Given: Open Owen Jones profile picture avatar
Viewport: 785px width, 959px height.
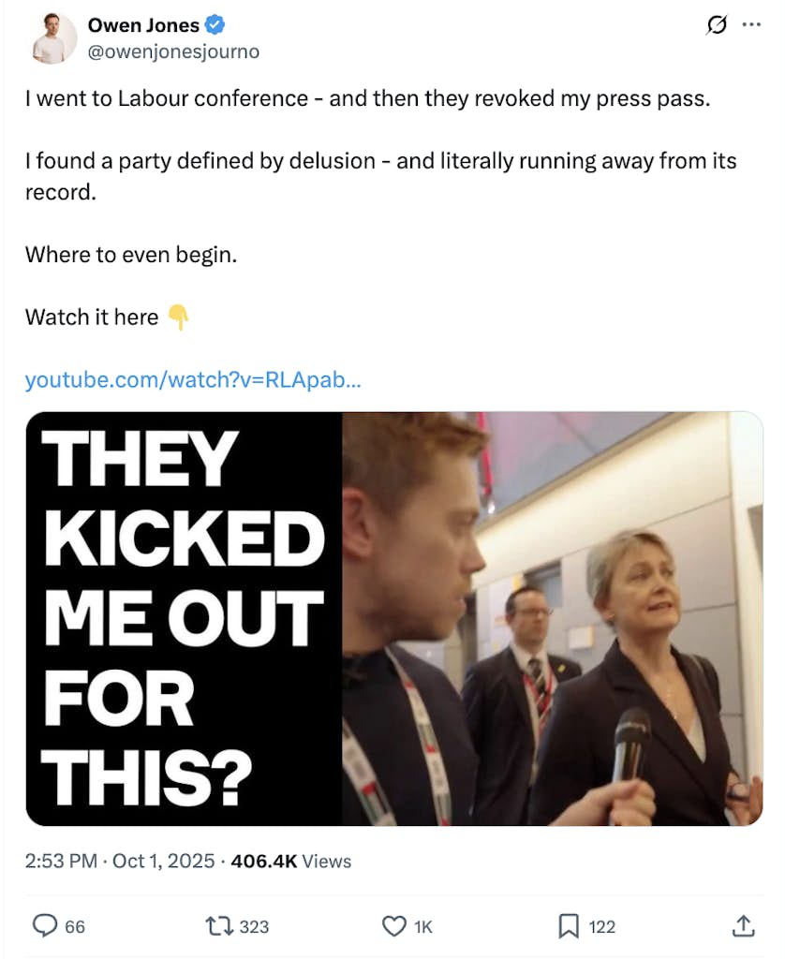Looking at the screenshot, I should point(52,37).
